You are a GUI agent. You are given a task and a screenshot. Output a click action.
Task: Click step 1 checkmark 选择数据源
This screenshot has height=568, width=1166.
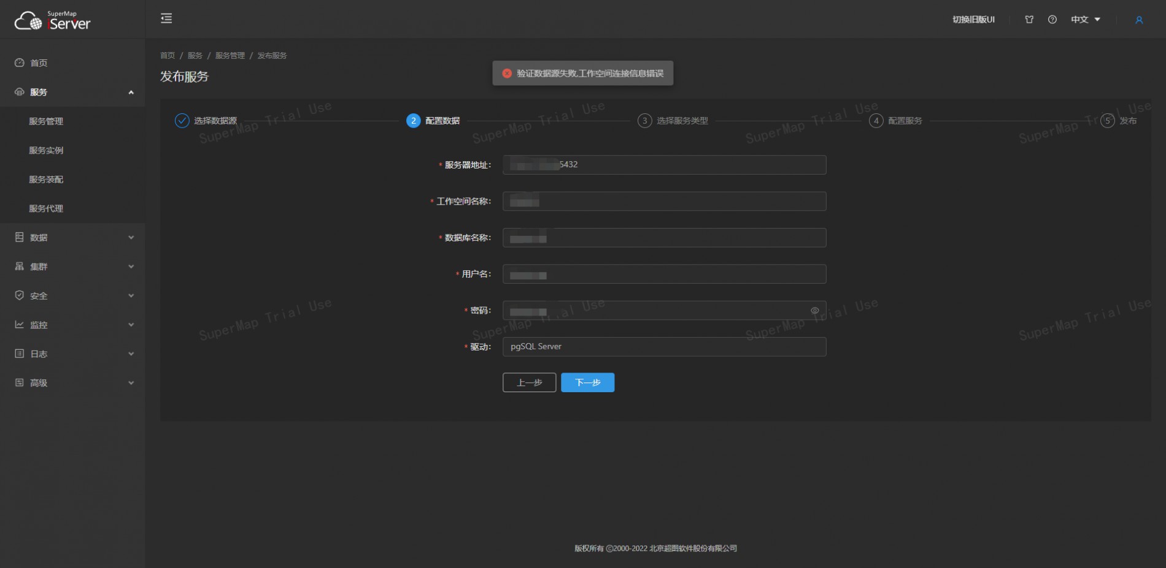[182, 121]
